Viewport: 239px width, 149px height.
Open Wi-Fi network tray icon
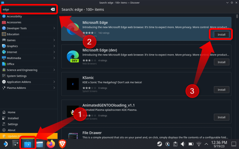pos(199,144)
